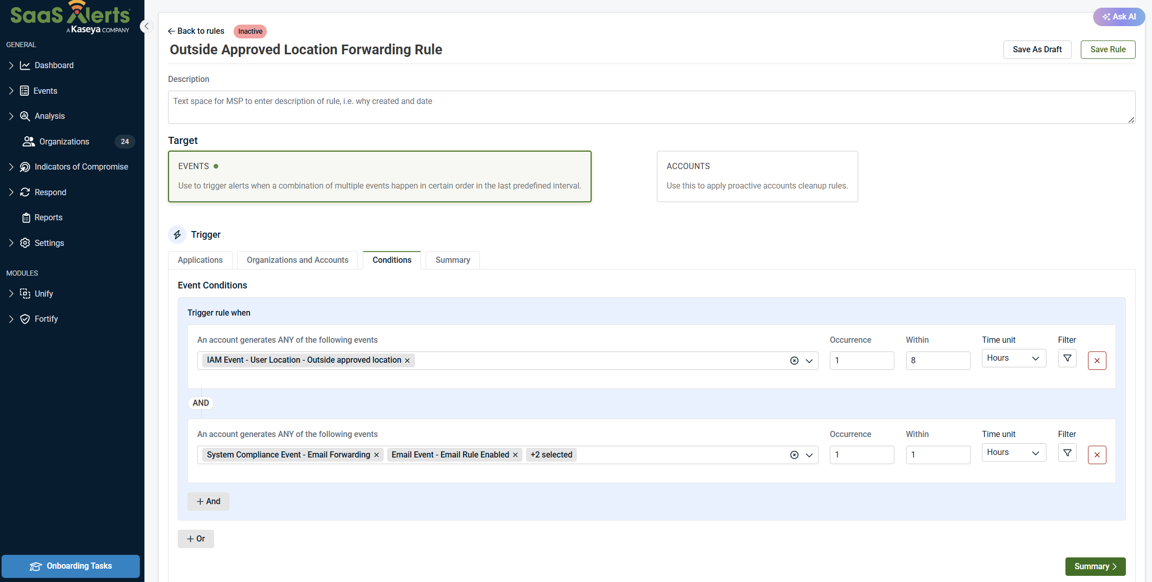Open the Reports section in sidebar
Image resolution: width=1152 pixels, height=582 pixels.
point(48,218)
